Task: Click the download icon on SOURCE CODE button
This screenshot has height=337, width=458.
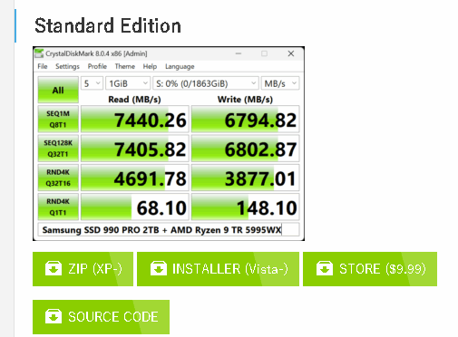Action: [54, 316]
